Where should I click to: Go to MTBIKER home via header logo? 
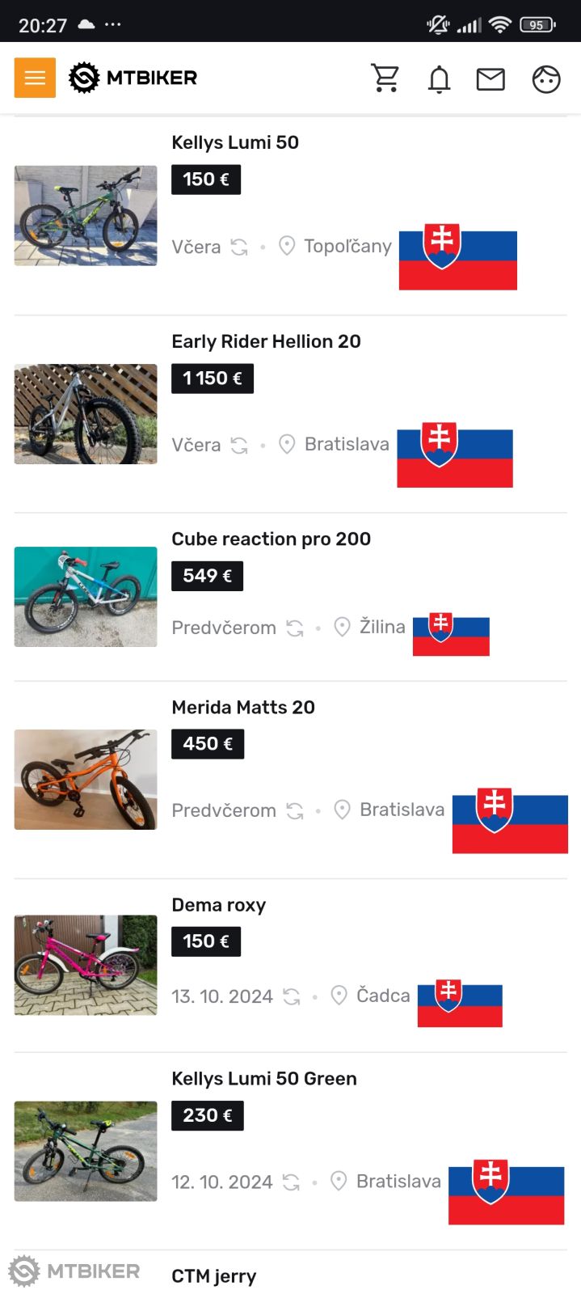click(x=133, y=78)
